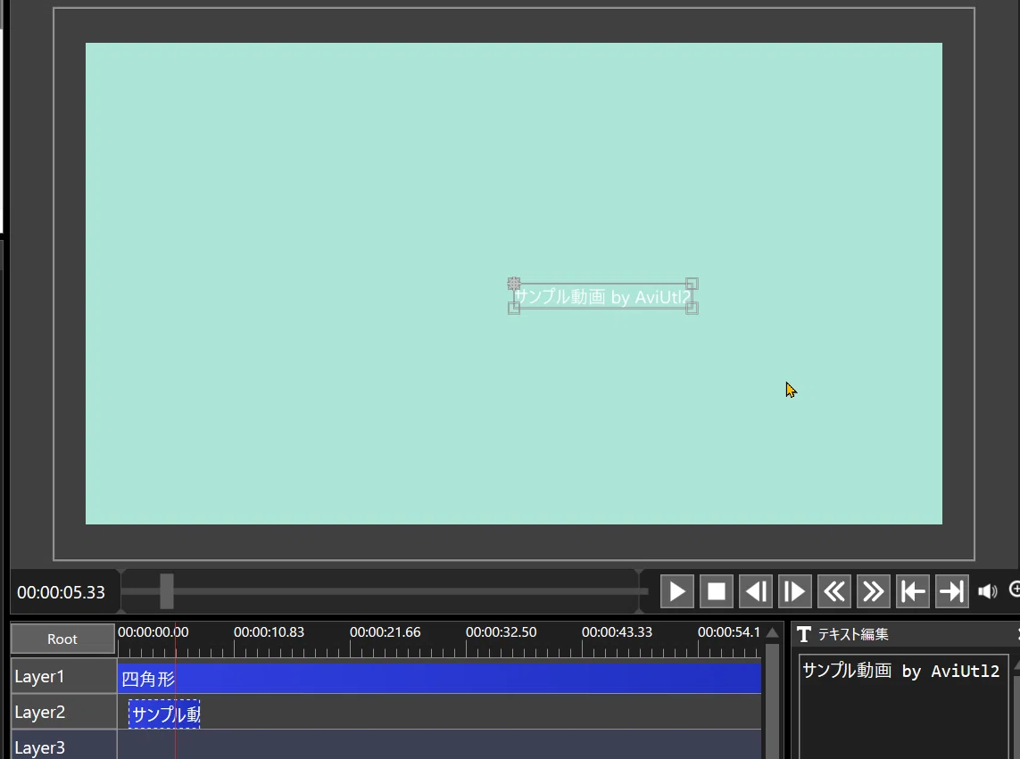
Task: Jump to the start of the timeline
Action: point(913,591)
